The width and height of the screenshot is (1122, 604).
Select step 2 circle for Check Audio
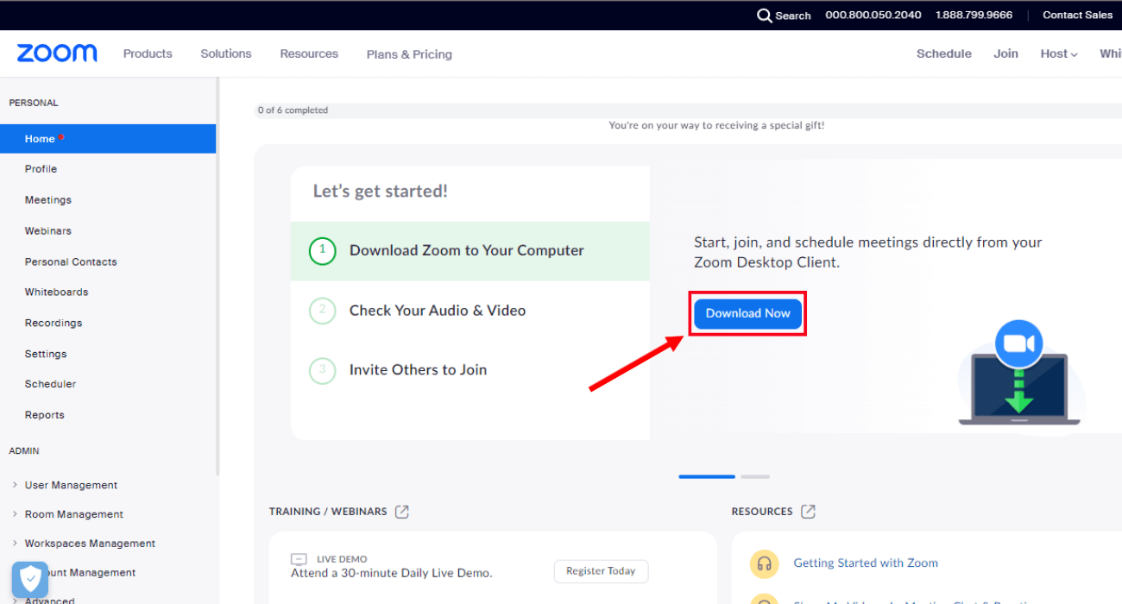pyautogui.click(x=322, y=311)
